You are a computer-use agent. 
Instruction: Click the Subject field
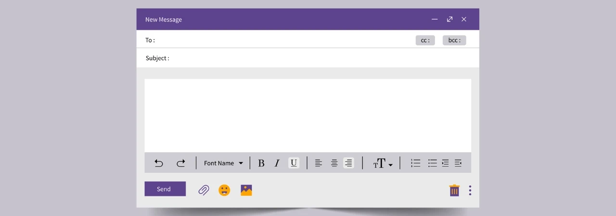[x=308, y=58]
